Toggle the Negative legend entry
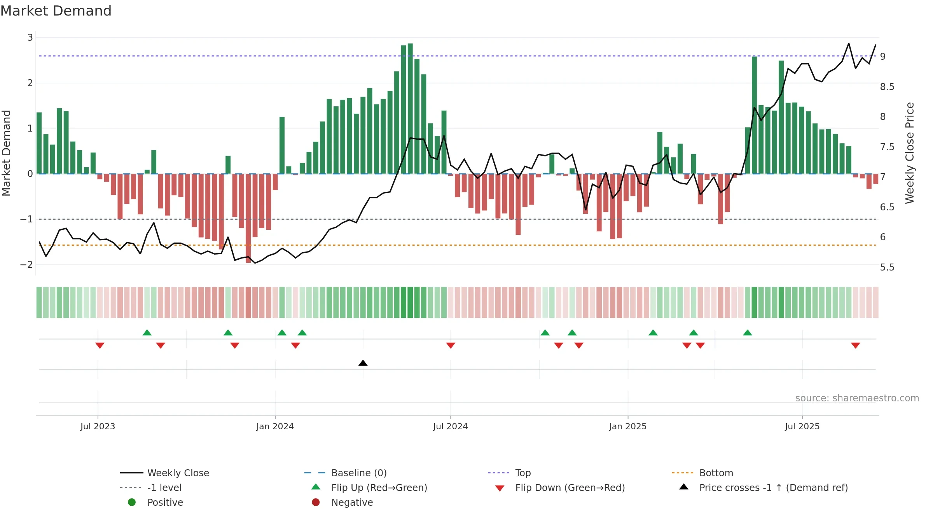The image size is (933, 524). (x=342, y=502)
